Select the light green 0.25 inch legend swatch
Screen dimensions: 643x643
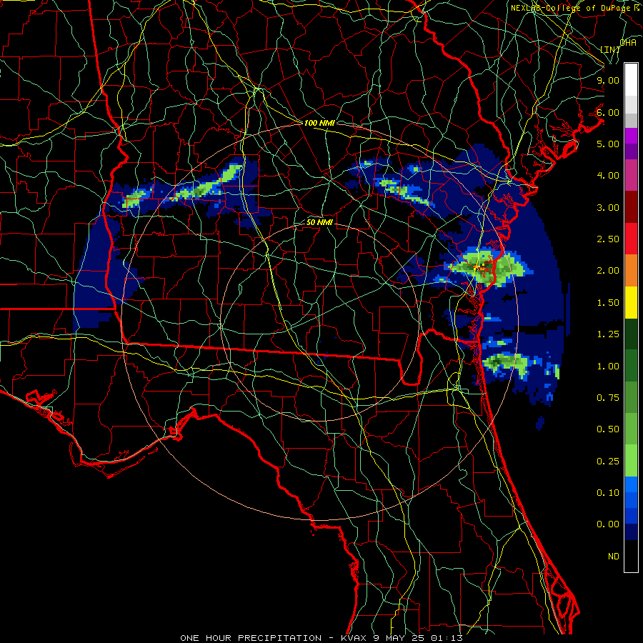pos(631,461)
